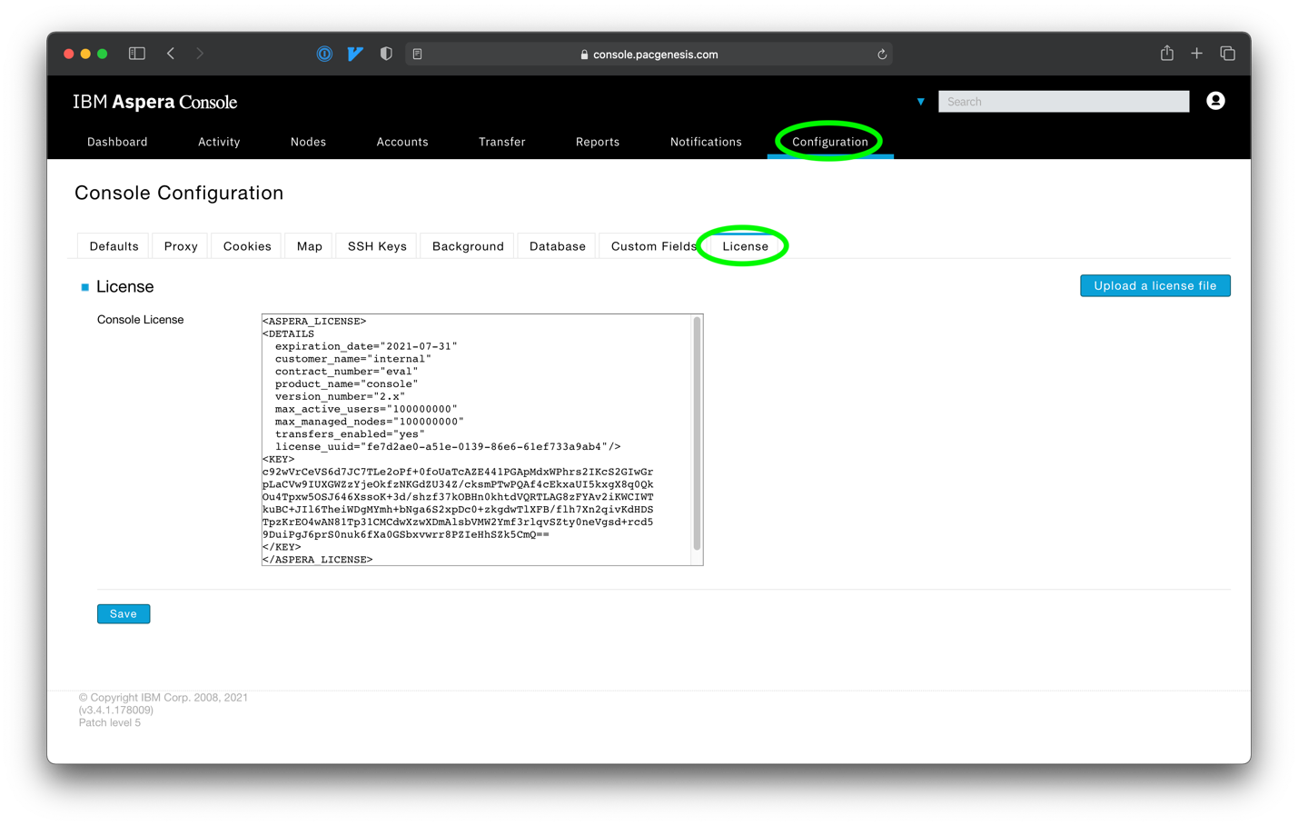Show the Reader view icon in address bar
Viewport: 1298px width, 826px height.
point(418,55)
